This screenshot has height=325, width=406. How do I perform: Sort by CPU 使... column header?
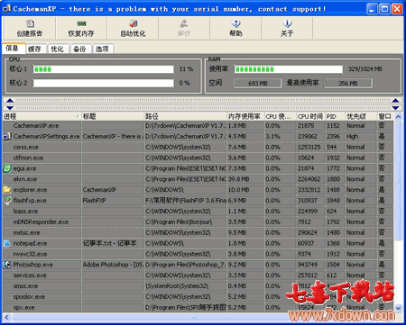coord(281,116)
